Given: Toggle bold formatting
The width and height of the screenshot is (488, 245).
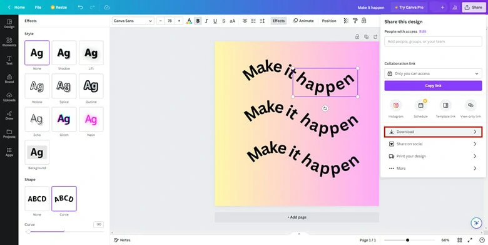Looking at the screenshot, I should click(198, 21).
